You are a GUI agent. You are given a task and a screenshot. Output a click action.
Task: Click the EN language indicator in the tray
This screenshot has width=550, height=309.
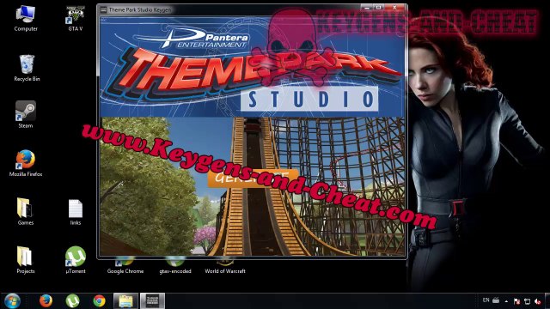tap(486, 300)
